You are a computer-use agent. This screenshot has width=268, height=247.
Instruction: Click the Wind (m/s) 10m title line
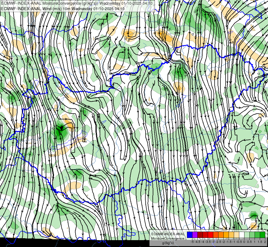63,9
